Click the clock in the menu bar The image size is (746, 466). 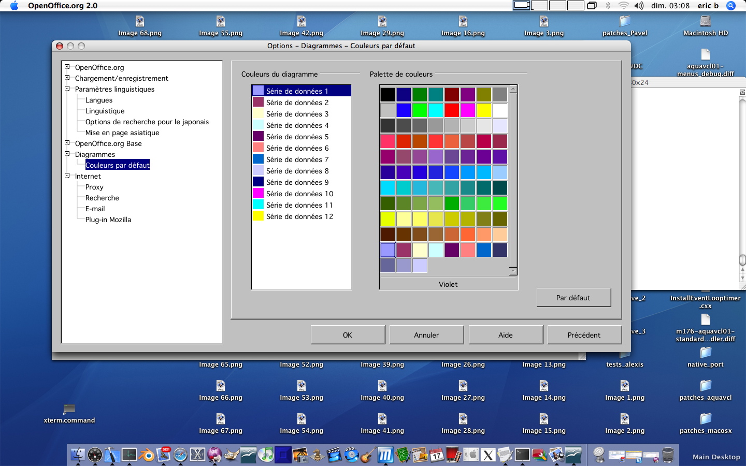coord(670,6)
